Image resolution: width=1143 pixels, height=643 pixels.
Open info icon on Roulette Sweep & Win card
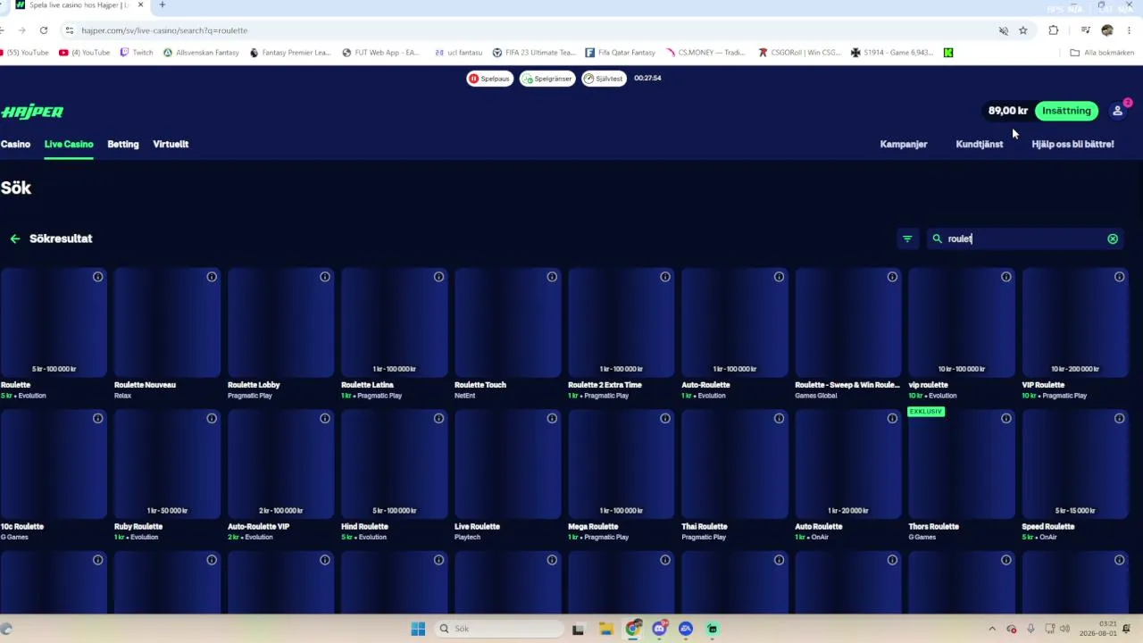tap(892, 277)
